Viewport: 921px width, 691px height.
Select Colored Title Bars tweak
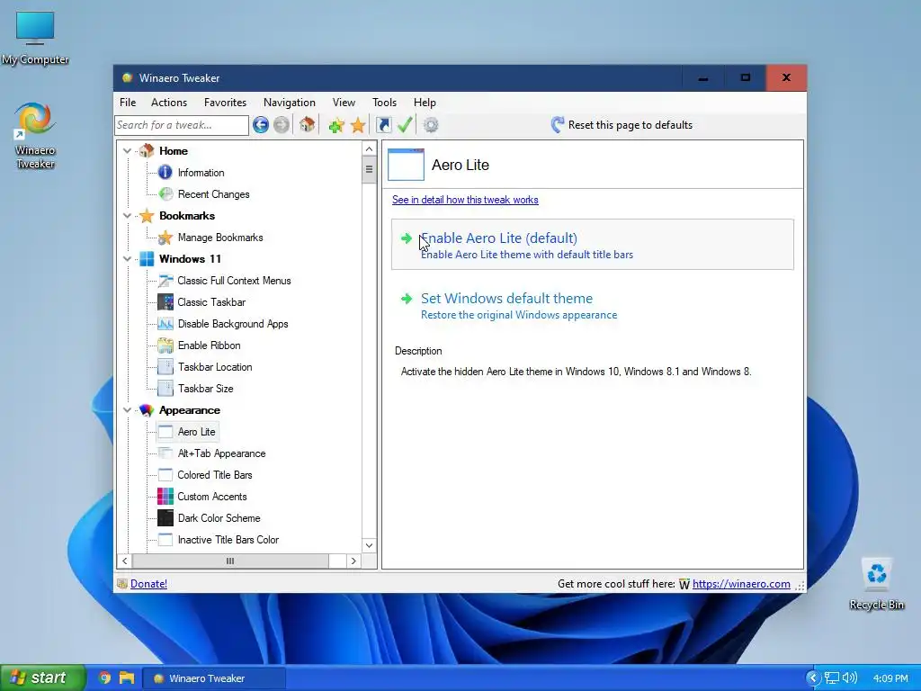(214, 475)
